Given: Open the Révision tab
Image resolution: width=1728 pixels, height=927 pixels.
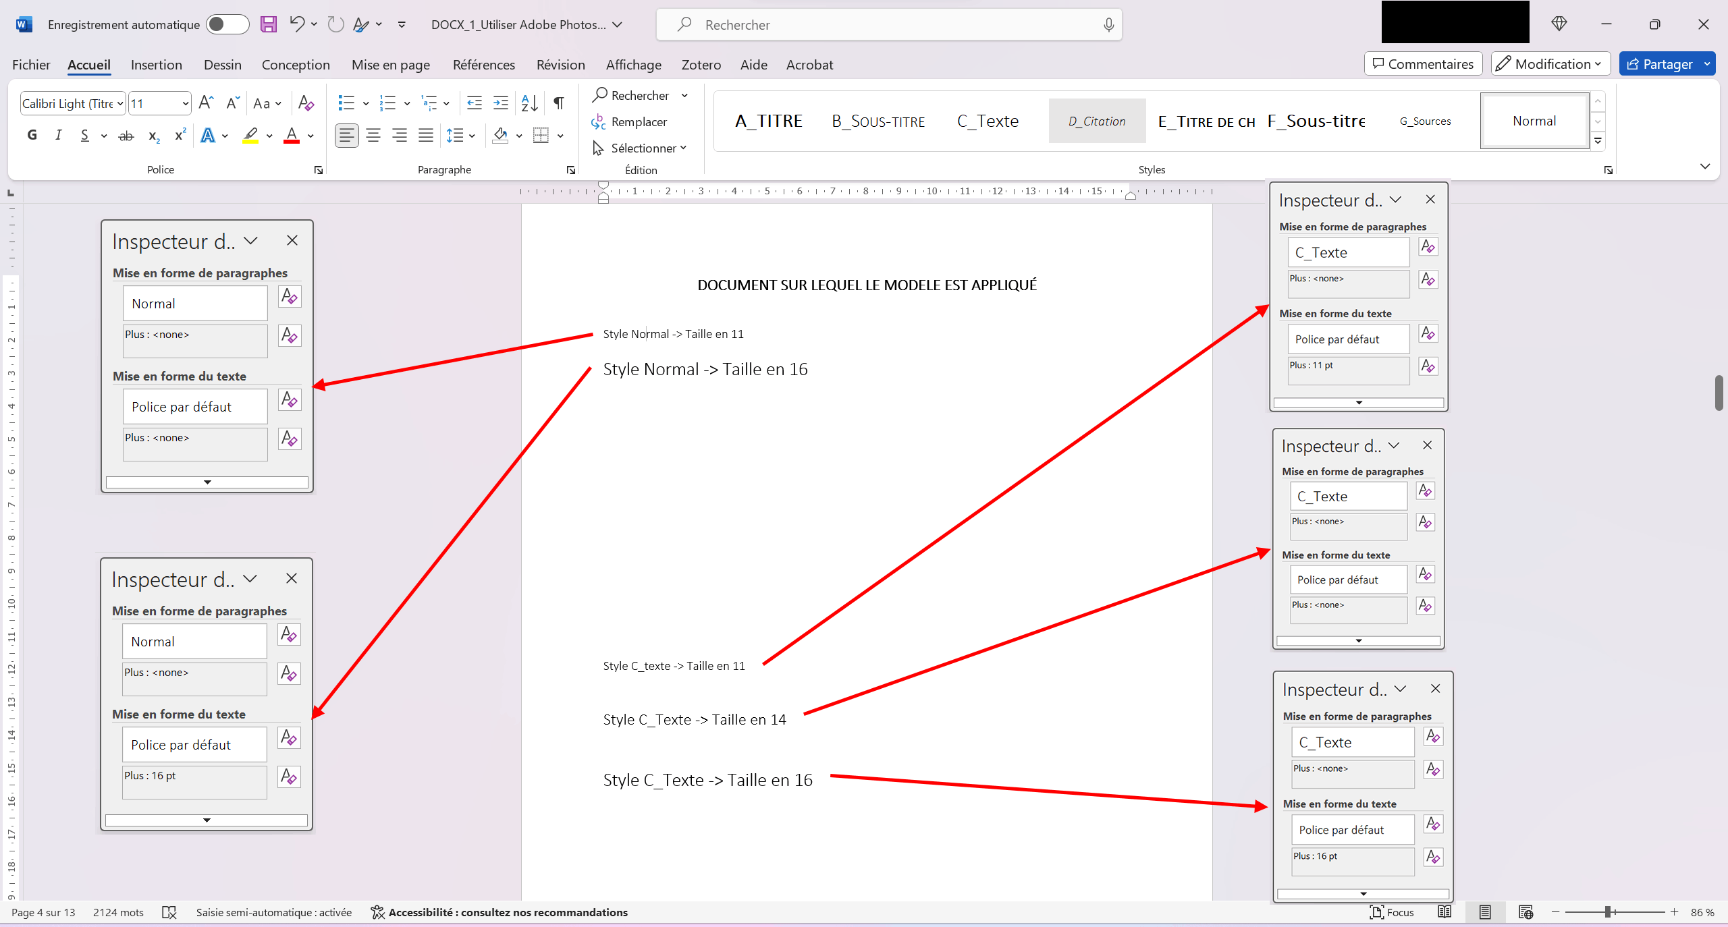Looking at the screenshot, I should point(561,65).
